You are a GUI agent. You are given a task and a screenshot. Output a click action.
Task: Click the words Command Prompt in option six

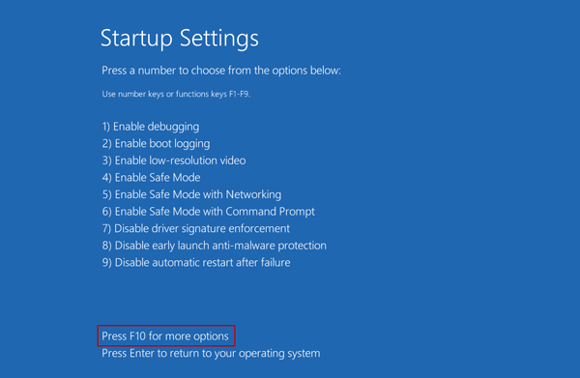[270, 212]
